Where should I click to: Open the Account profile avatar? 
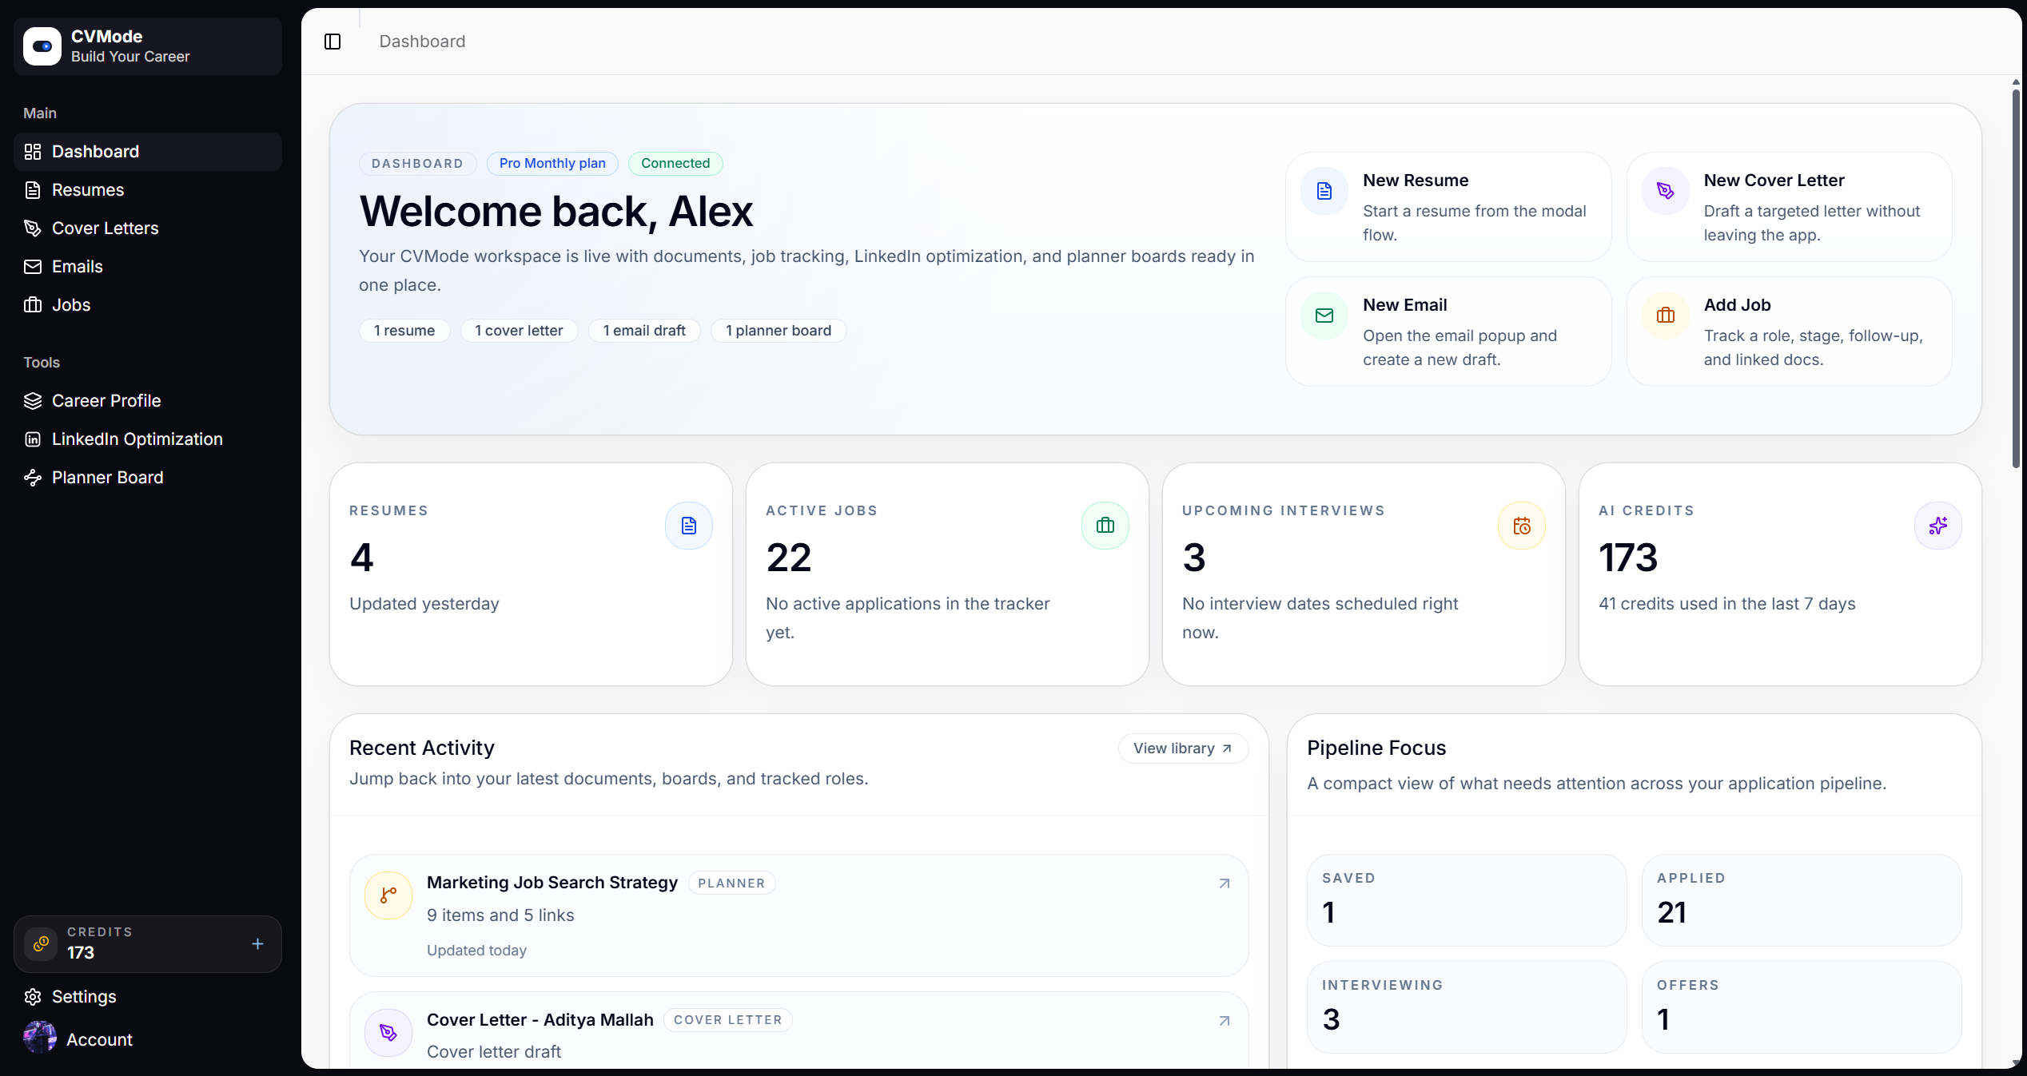coord(39,1037)
